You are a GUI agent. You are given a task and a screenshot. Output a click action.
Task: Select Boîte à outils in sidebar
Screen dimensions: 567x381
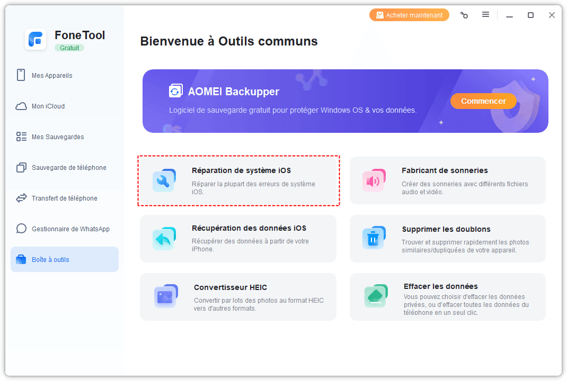click(x=50, y=260)
